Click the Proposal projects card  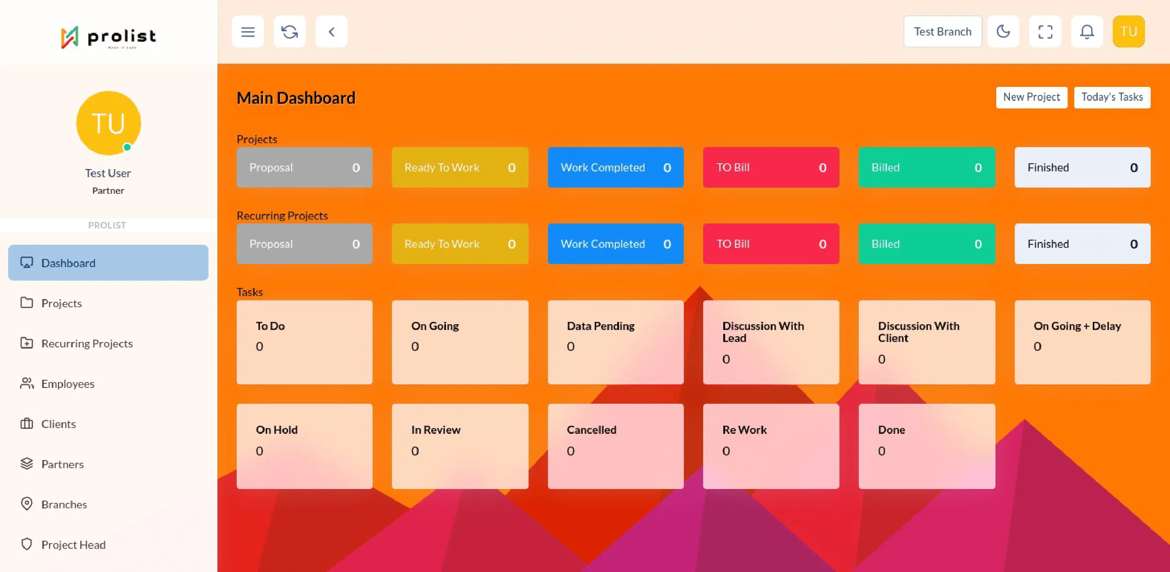click(304, 167)
